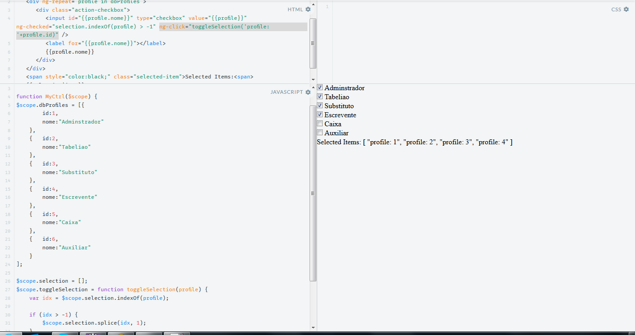Click the line 'if (idx > -1) {'
Image resolution: width=635 pixels, height=335 pixels.
coord(54,315)
